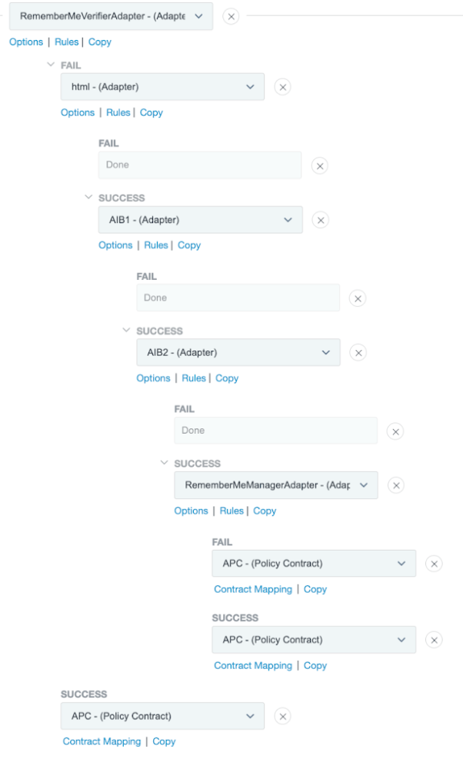Delete the html Adapter node

pos(284,87)
